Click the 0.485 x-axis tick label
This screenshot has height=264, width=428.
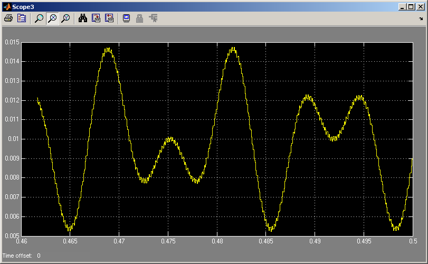266,241
